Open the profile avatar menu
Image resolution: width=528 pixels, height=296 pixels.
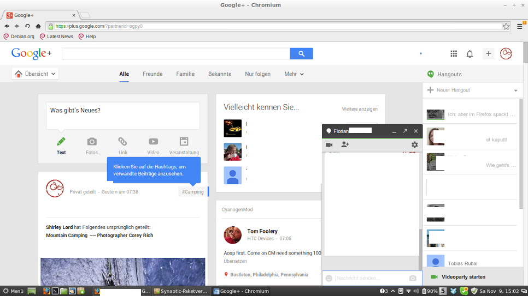506,54
